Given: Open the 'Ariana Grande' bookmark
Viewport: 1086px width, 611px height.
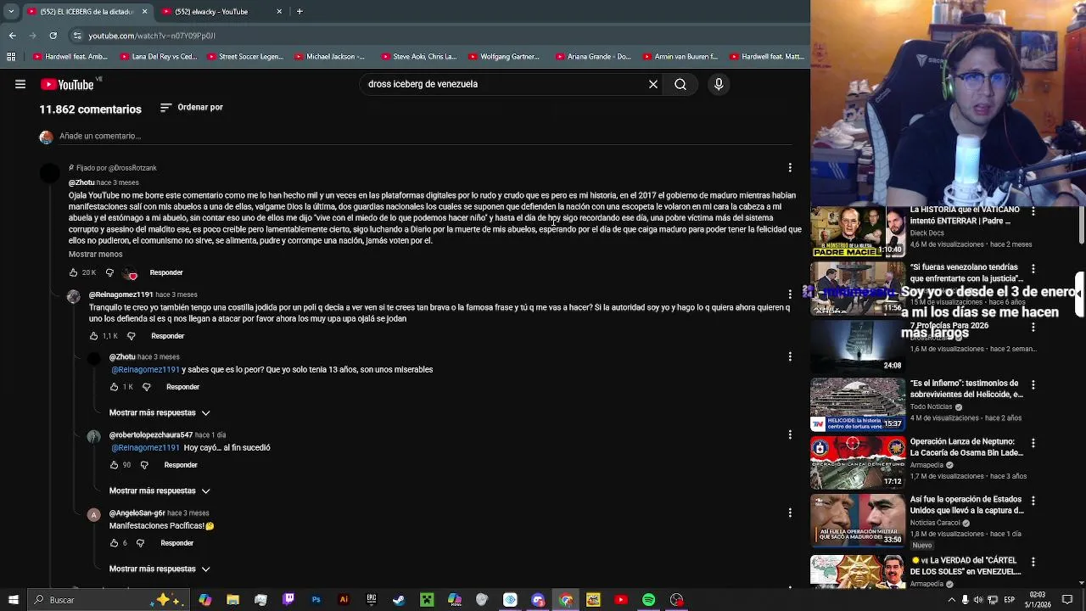Looking at the screenshot, I should click(x=594, y=57).
